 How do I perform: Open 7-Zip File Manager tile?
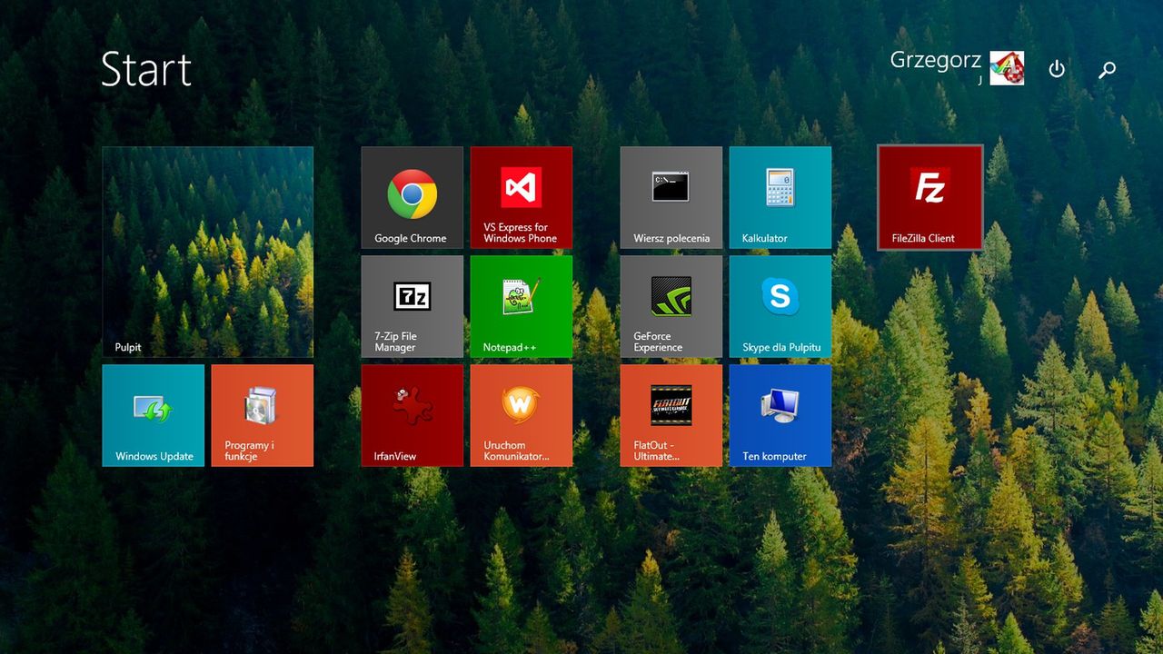412,306
